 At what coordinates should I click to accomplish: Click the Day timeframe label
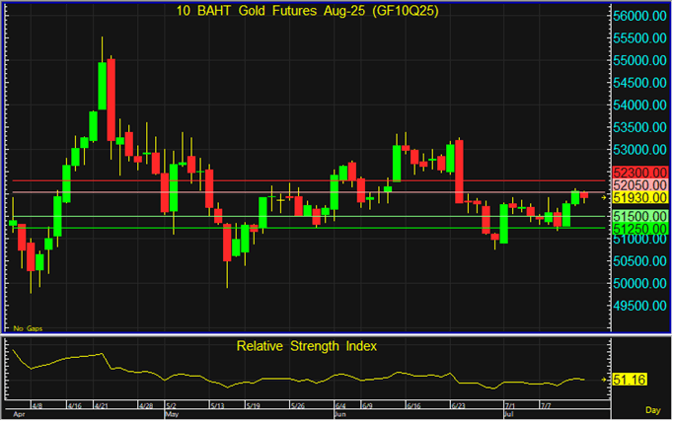653,408
